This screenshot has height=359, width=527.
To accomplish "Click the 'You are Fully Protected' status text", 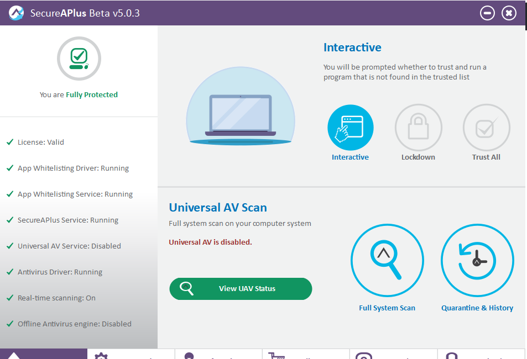I will coord(79,94).
